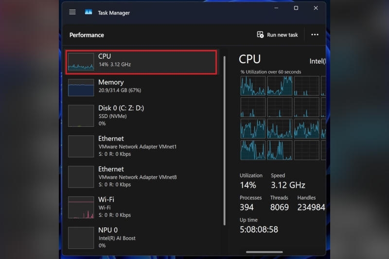Click the 14% utilization value
This screenshot has height=259, width=389.
click(x=248, y=185)
